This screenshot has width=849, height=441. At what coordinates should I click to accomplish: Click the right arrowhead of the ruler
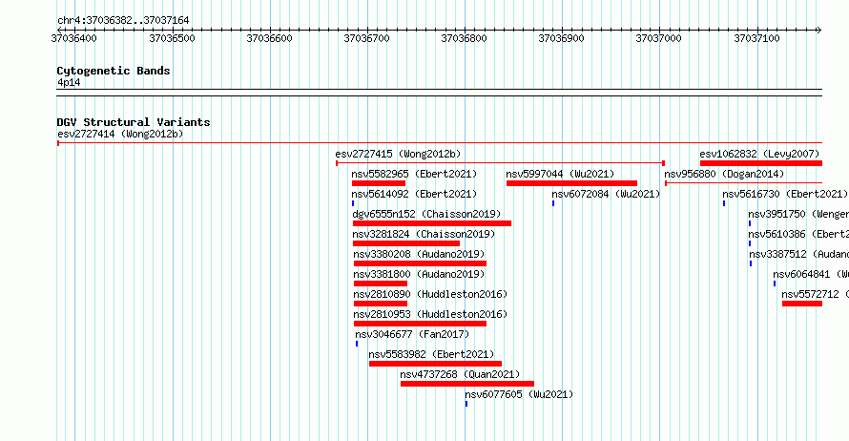tap(819, 31)
